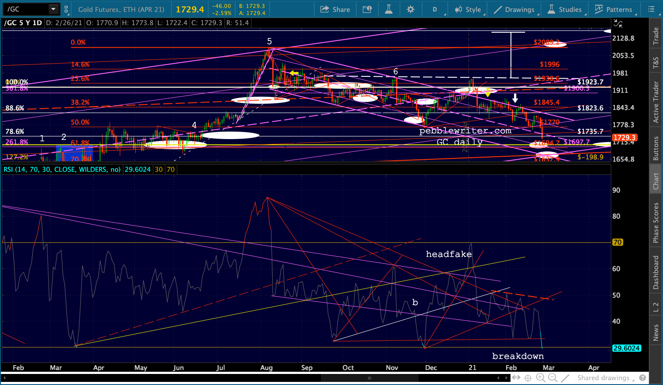
Task: Open the Active Trader sidebar tab
Action: click(656, 103)
